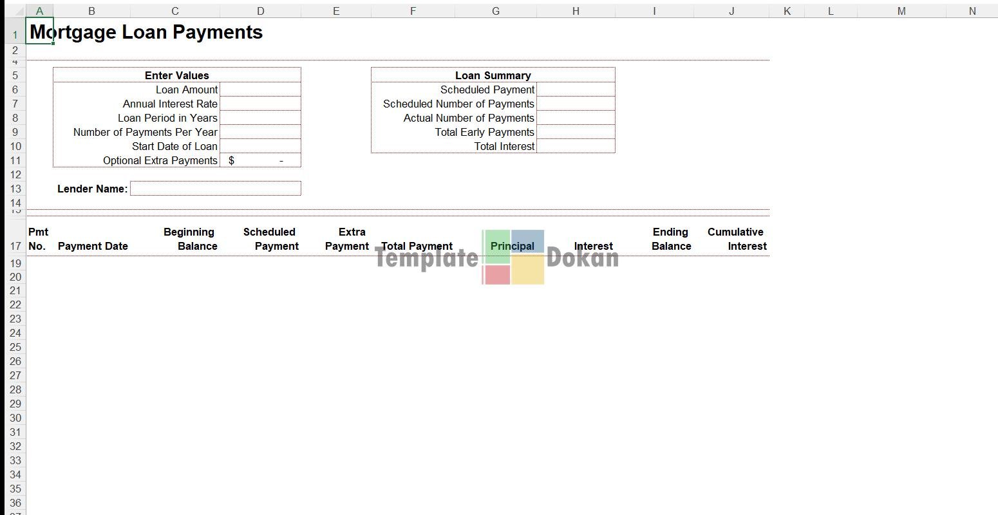The height and width of the screenshot is (515, 998).
Task: Click row 25 header
Action: click(x=15, y=347)
